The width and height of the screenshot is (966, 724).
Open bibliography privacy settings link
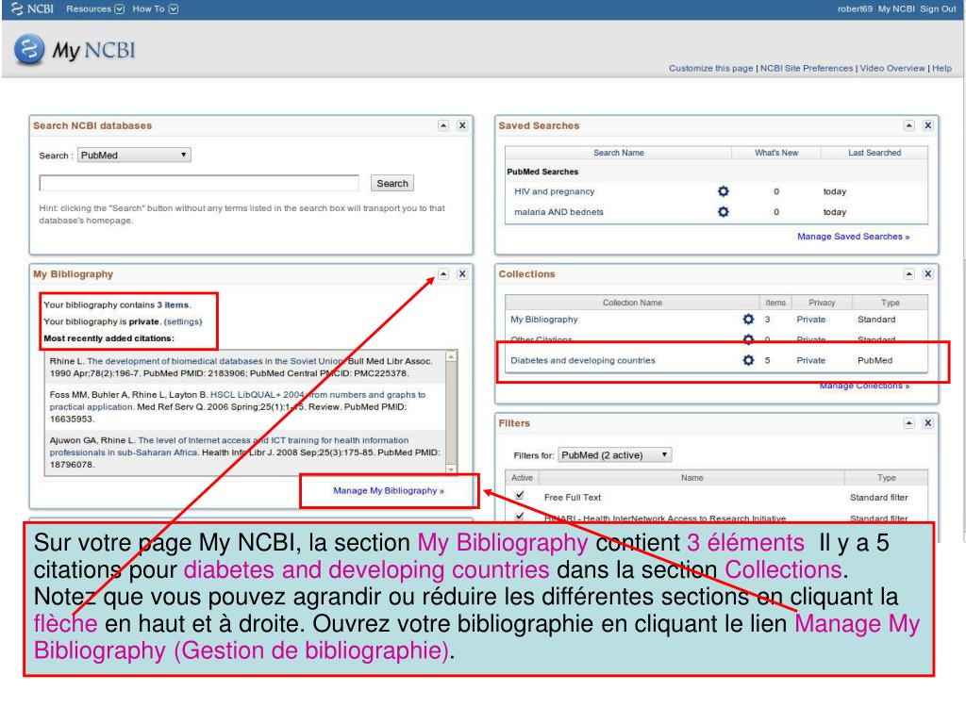(182, 321)
